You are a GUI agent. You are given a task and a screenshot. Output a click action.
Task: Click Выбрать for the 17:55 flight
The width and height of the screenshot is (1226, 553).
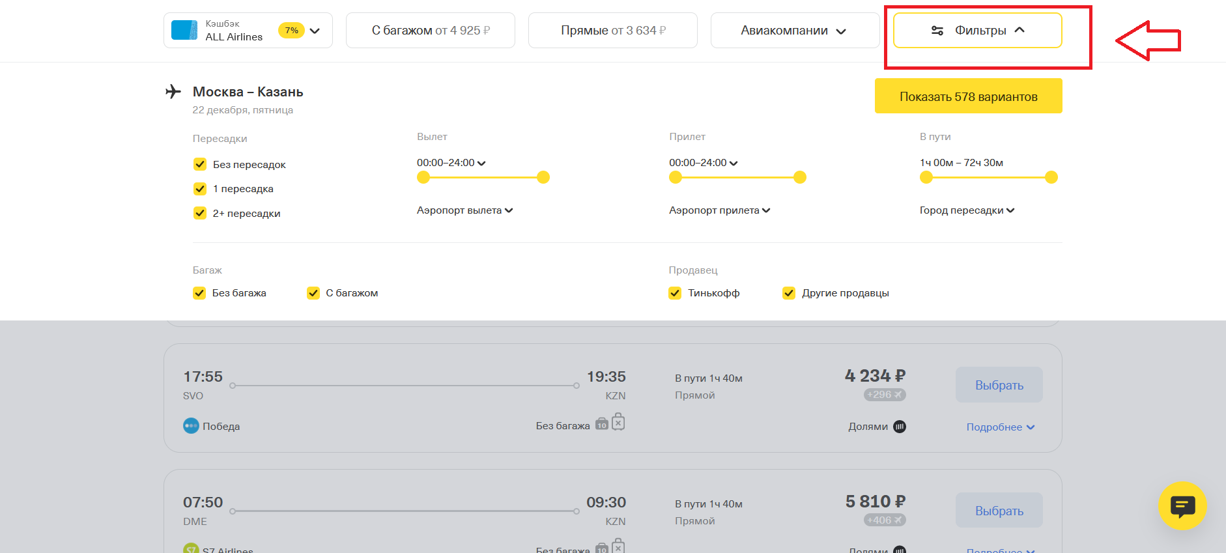point(999,385)
